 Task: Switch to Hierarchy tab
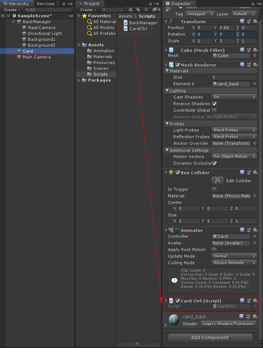tap(16, 4)
